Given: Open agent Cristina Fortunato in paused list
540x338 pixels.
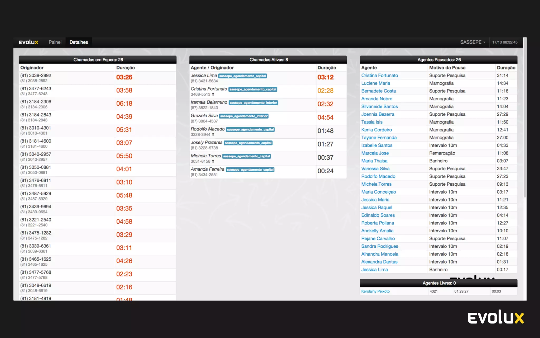Looking at the screenshot, I should point(379,76).
